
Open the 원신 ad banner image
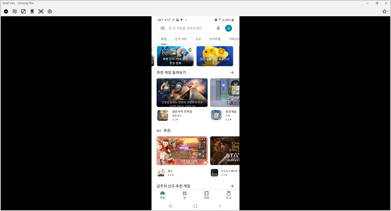click(182, 151)
